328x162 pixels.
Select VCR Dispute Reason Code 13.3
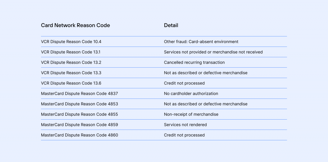pyautogui.click(x=71, y=73)
